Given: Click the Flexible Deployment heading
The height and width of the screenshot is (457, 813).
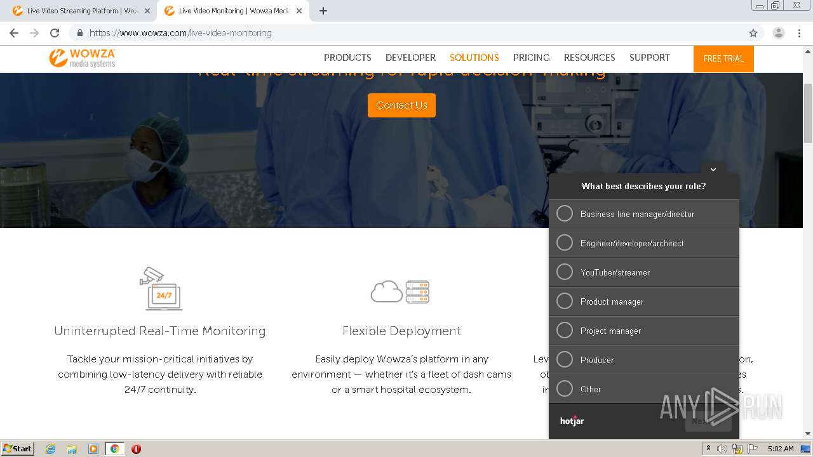Looking at the screenshot, I should [401, 331].
